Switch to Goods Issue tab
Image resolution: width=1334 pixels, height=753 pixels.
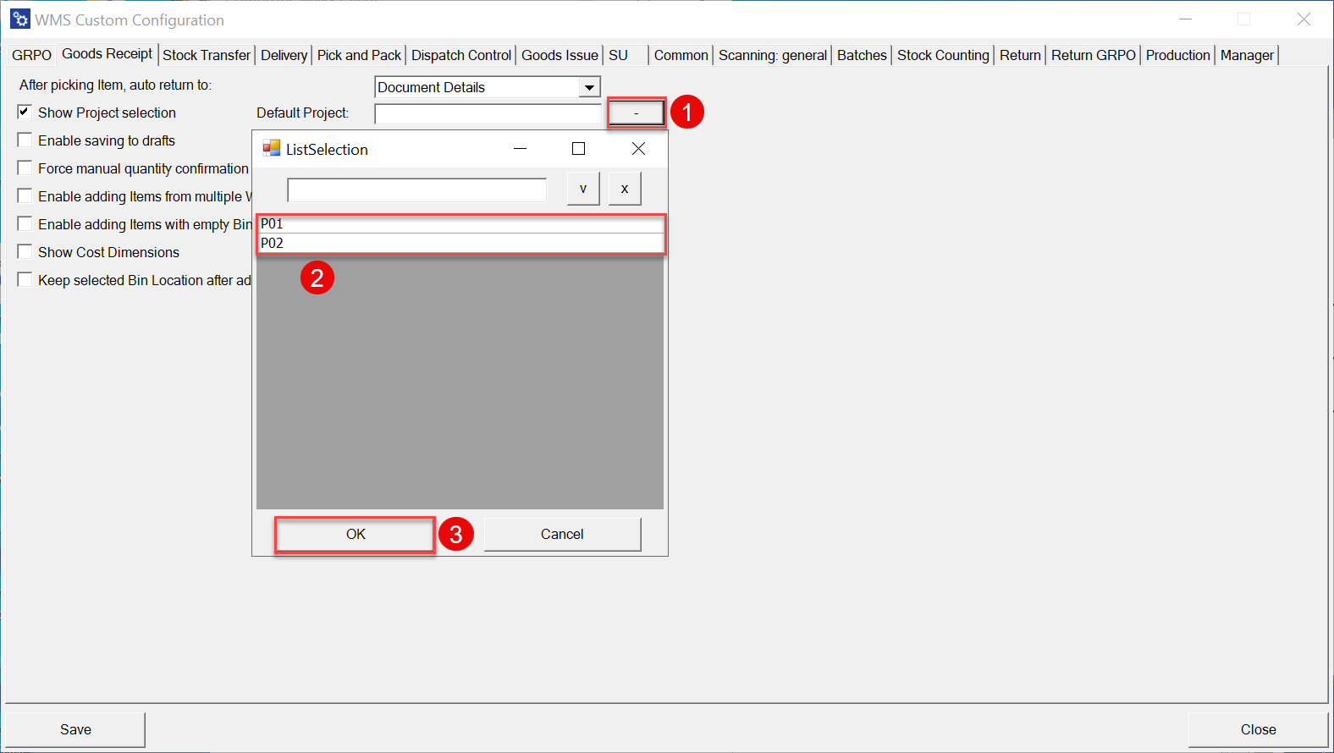pyautogui.click(x=560, y=55)
